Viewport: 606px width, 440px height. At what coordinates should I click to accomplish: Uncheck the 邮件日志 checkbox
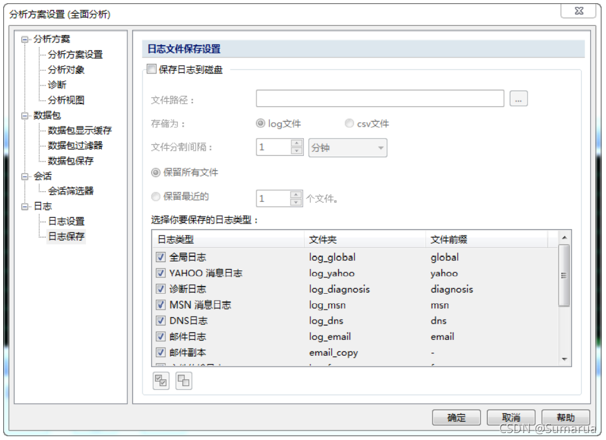tap(161, 336)
